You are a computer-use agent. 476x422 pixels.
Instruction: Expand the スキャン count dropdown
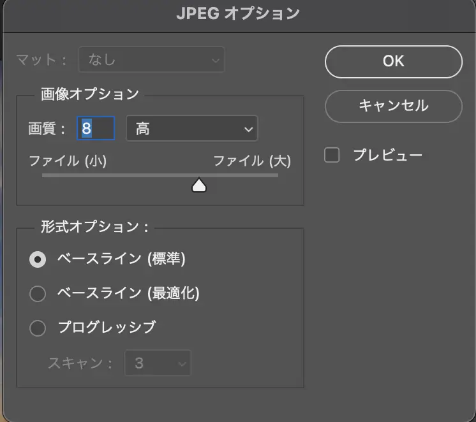pos(158,364)
